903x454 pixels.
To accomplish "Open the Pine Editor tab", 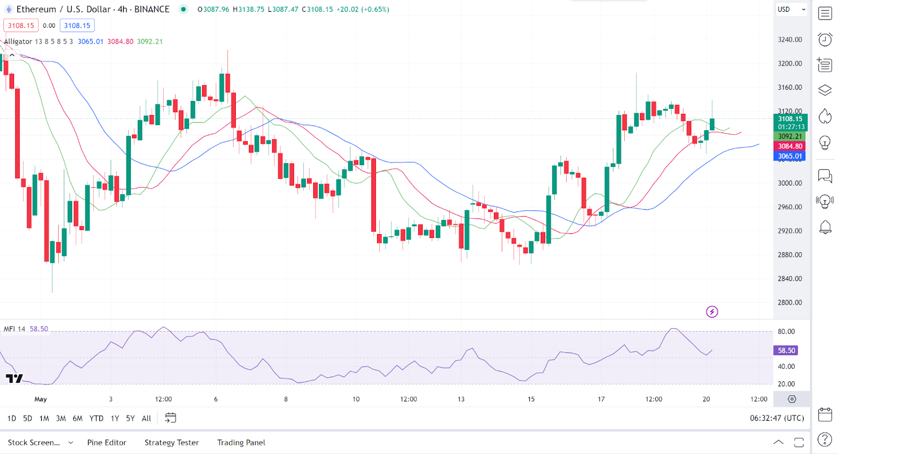I will pyautogui.click(x=107, y=443).
